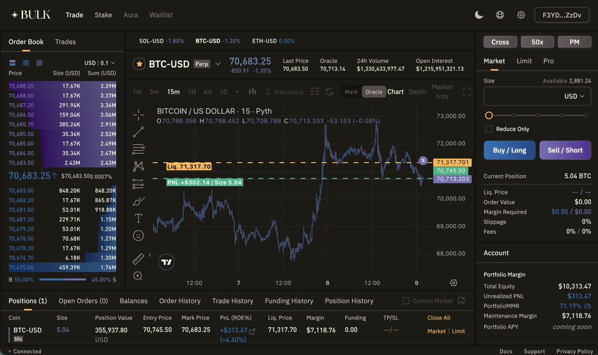Expand chart to fullscreen
598x355 pixels.
pyautogui.click(x=467, y=92)
